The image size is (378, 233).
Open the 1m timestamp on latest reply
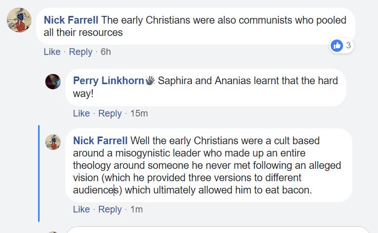pyautogui.click(x=136, y=209)
